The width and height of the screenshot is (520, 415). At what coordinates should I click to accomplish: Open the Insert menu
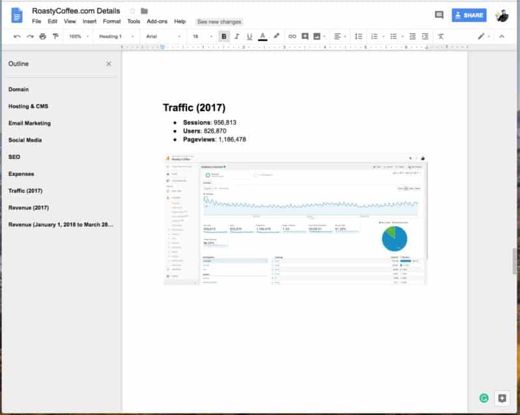(x=89, y=21)
